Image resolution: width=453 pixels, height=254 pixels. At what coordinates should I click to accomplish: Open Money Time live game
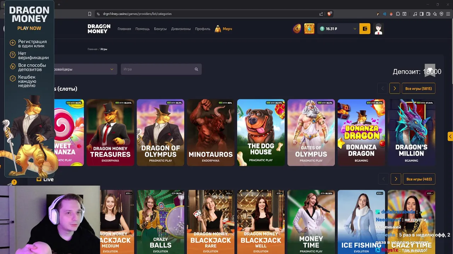[x=311, y=222]
